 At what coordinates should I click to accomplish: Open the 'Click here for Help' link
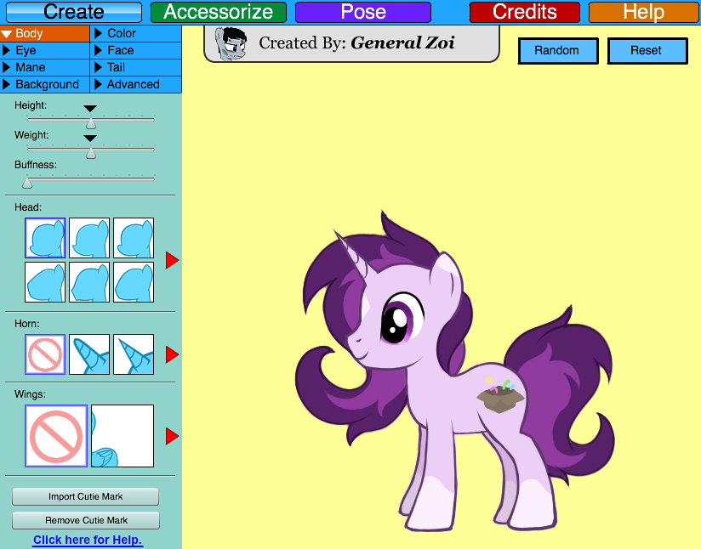click(x=88, y=540)
